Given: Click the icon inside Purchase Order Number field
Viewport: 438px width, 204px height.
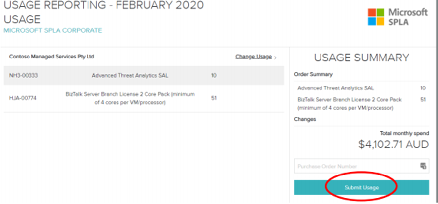Looking at the screenshot, I should [x=423, y=166].
